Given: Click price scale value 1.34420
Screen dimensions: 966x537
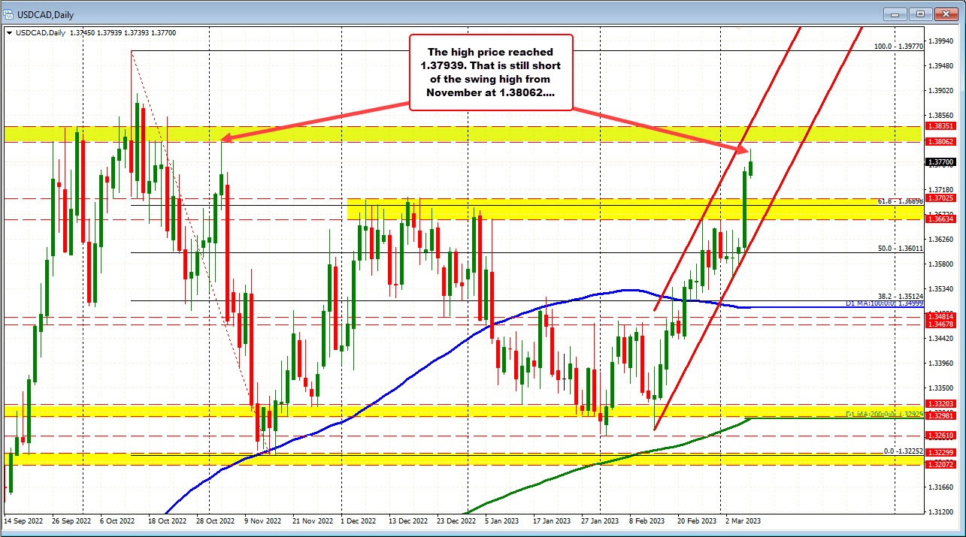Looking at the screenshot, I should coord(940,339).
